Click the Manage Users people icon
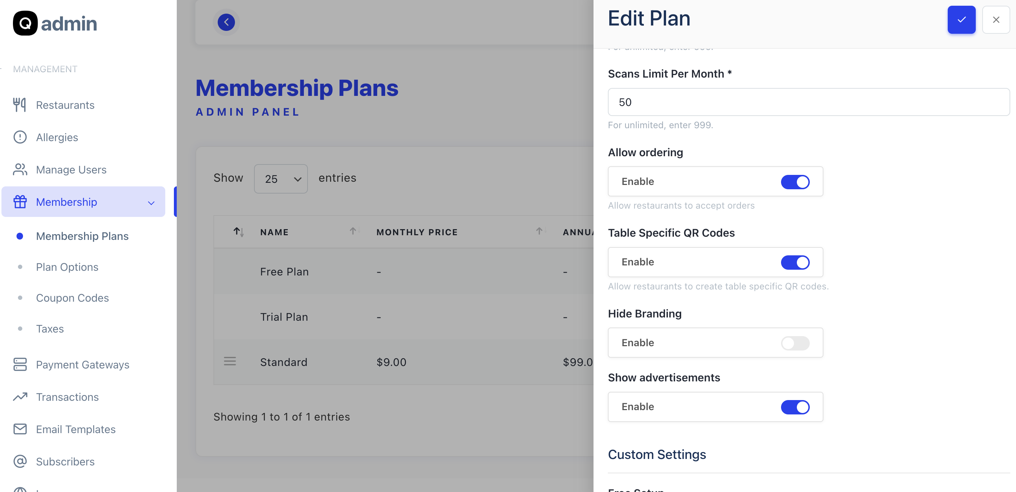The image size is (1016, 492). [20, 170]
